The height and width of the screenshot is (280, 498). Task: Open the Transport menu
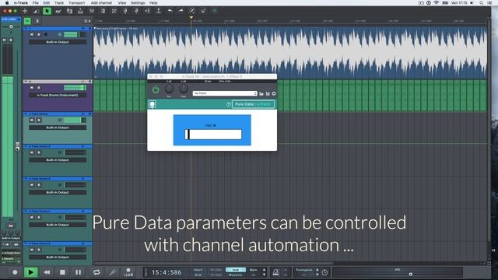pos(77,3)
